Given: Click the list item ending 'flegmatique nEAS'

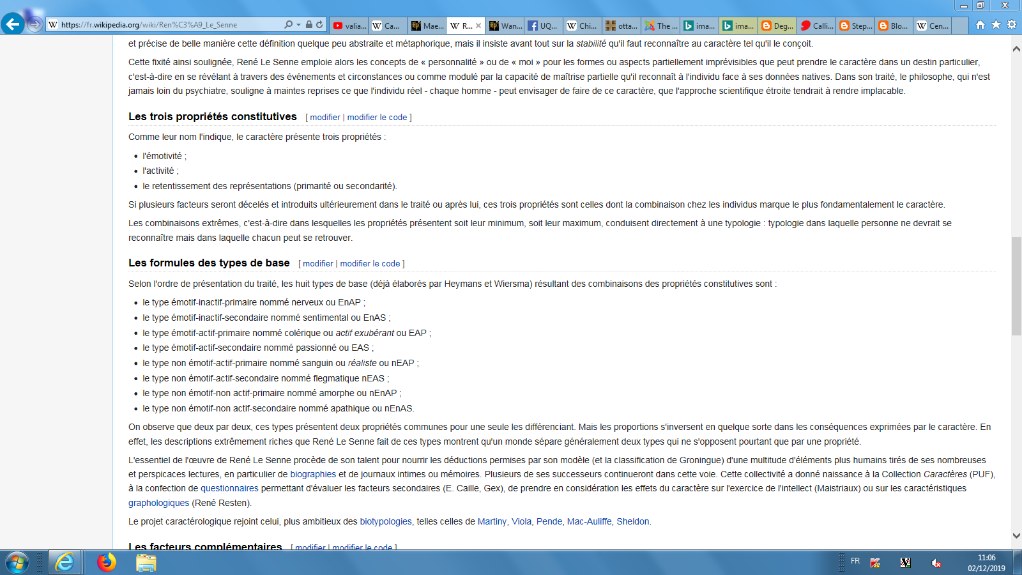Looking at the screenshot, I should click(x=266, y=378).
